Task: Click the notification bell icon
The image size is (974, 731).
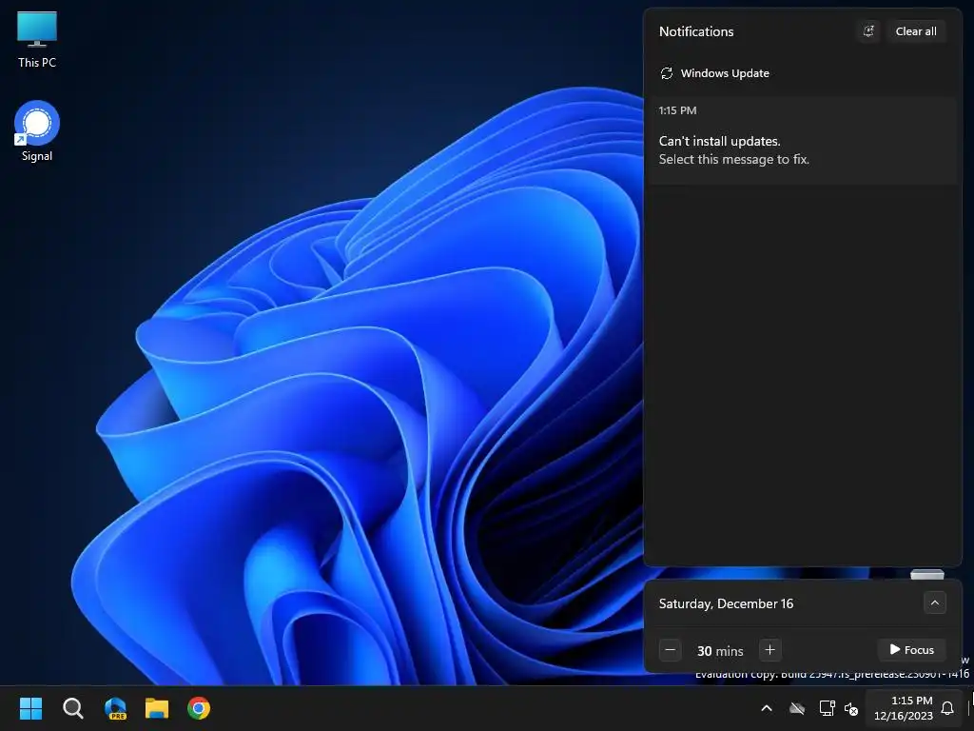Action: [x=947, y=708]
